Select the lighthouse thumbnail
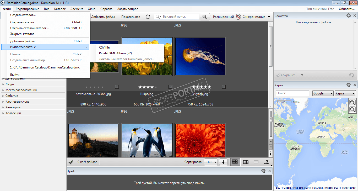358x191 pixels. point(93,140)
